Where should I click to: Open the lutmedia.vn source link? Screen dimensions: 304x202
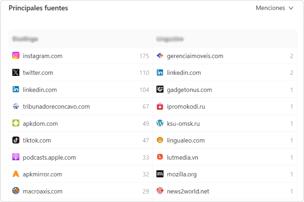[182, 157]
